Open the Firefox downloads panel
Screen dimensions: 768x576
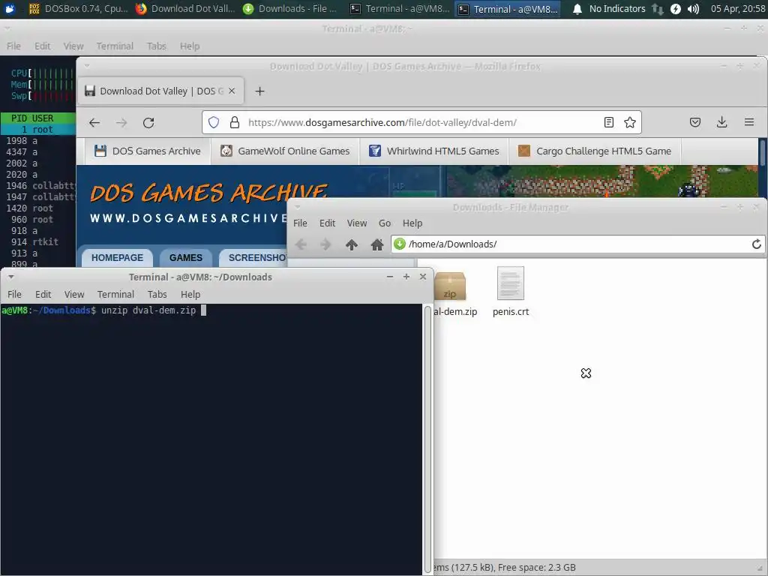click(722, 122)
